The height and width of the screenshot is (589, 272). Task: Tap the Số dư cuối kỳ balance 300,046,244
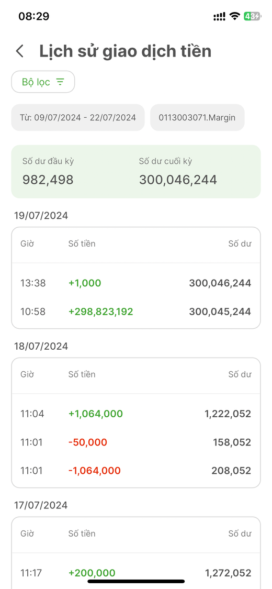coord(178,180)
